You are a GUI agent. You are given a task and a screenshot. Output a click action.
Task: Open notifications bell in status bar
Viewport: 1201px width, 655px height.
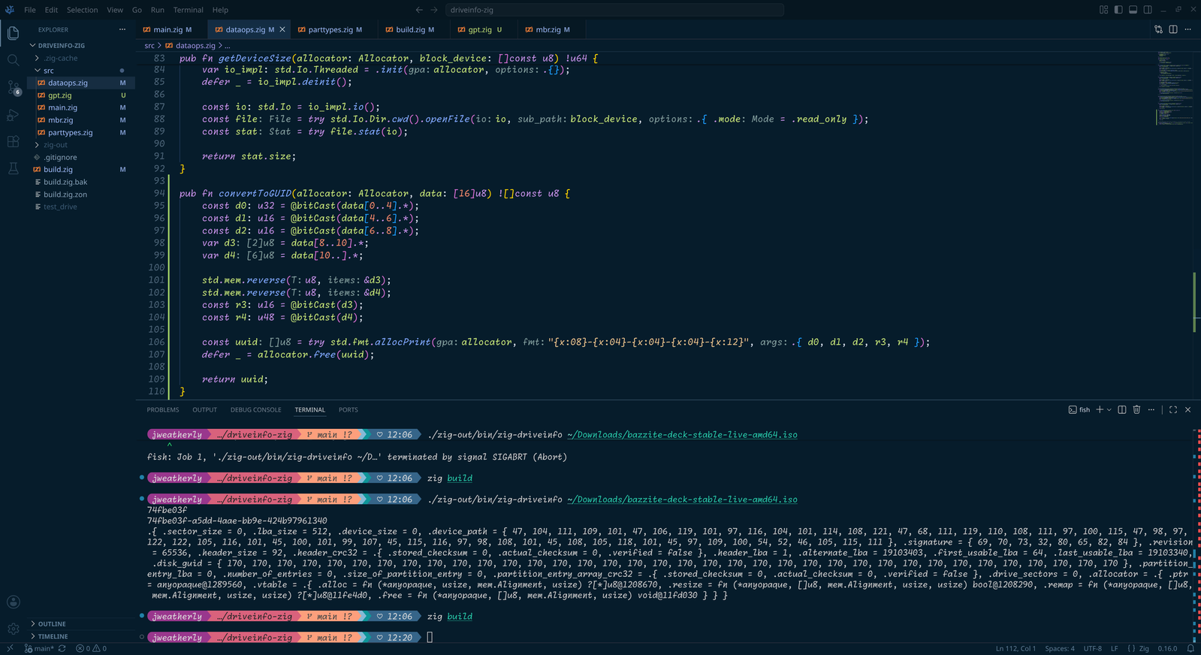tap(1190, 648)
